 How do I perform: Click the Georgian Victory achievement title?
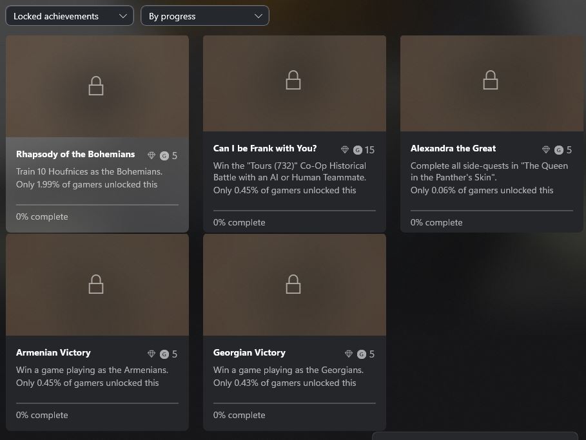(x=249, y=353)
